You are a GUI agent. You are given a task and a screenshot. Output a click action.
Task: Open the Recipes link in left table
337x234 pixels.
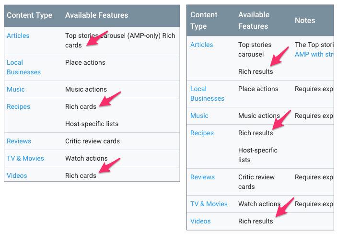point(19,106)
